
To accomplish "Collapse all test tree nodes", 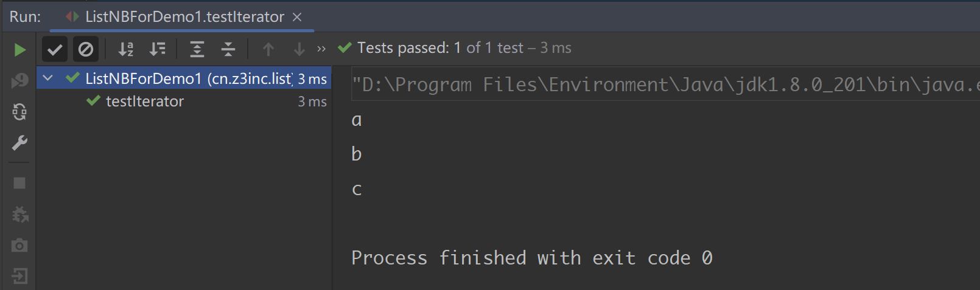I will tap(228, 49).
